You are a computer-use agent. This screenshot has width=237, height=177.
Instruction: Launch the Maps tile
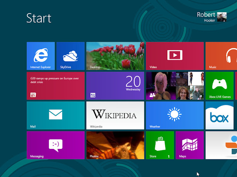(x=190, y=145)
